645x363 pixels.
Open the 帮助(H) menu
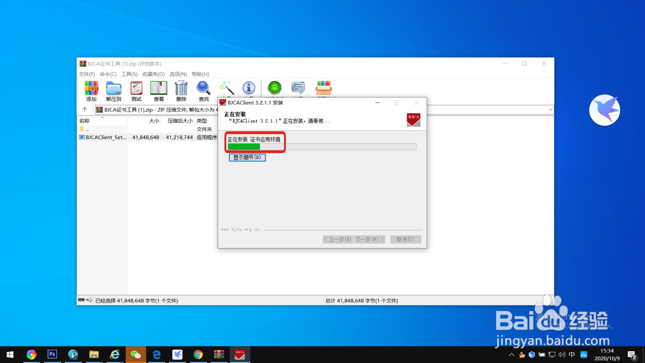click(x=200, y=74)
